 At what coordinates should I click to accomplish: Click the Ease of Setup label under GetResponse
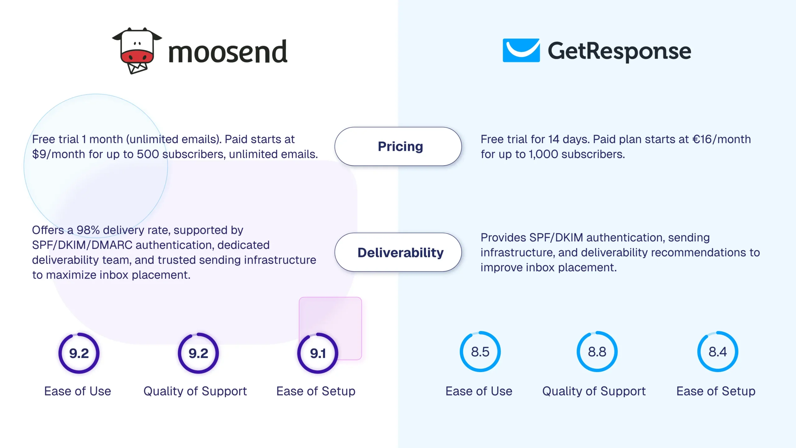pos(716,391)
